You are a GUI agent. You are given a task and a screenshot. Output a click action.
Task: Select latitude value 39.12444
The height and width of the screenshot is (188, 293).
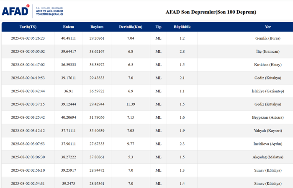[69, 104]
